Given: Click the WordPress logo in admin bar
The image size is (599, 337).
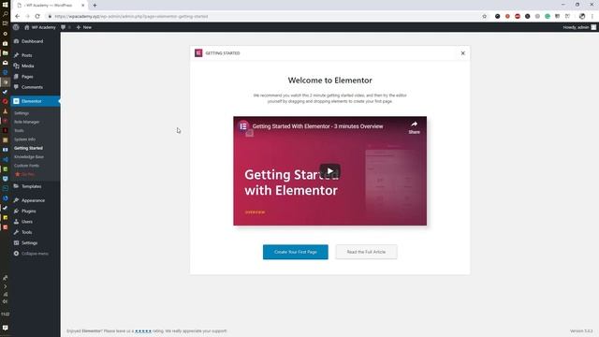Looking at the screenshot, I should 16,27.
